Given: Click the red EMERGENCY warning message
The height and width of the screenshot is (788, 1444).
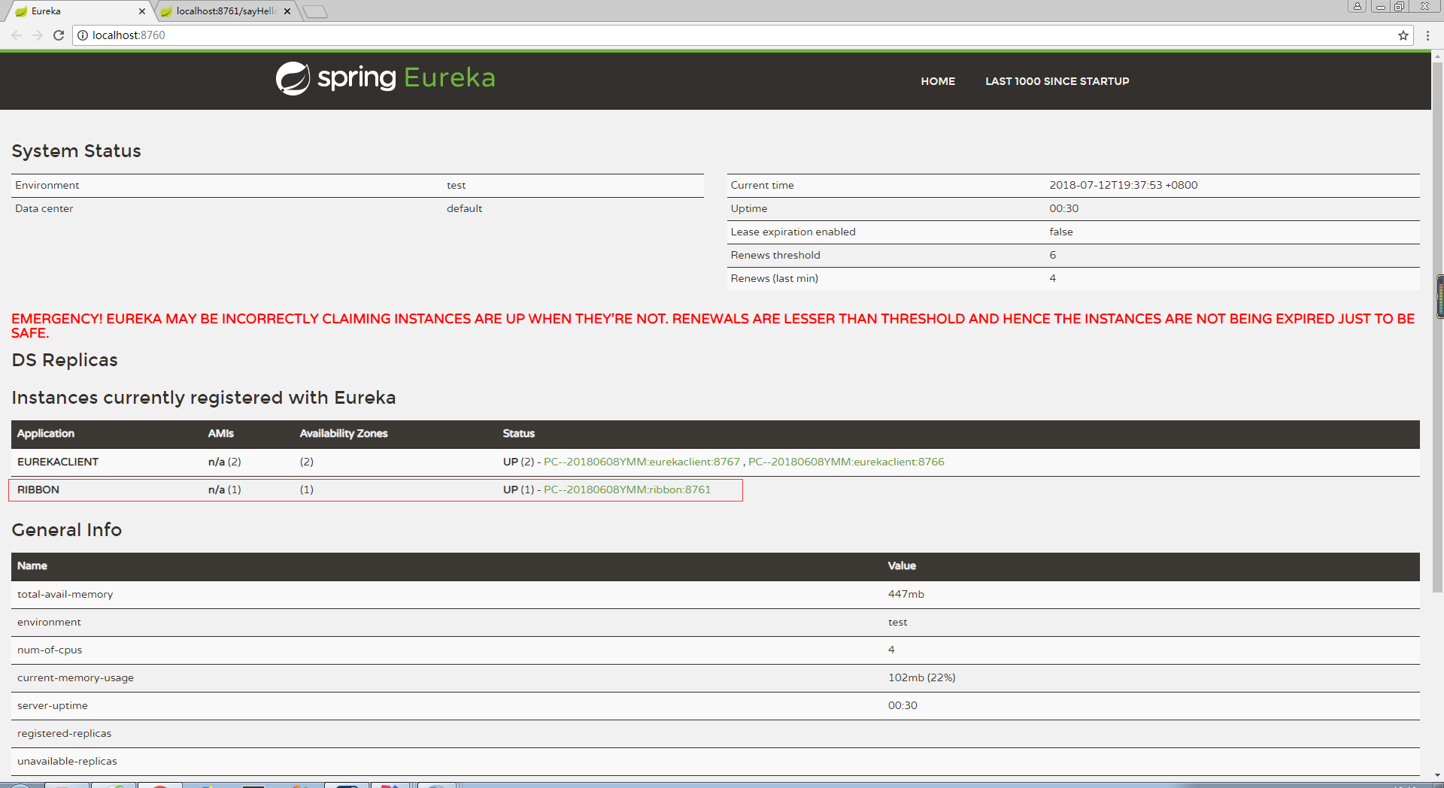Looking at the screenshot, I should coord(713,326).
